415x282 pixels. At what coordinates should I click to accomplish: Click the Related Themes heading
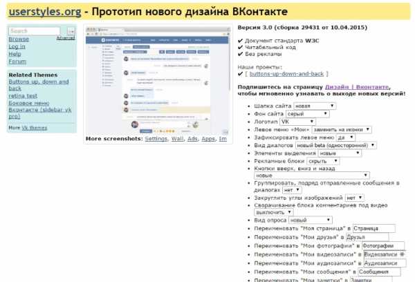(x=33, y=75)
